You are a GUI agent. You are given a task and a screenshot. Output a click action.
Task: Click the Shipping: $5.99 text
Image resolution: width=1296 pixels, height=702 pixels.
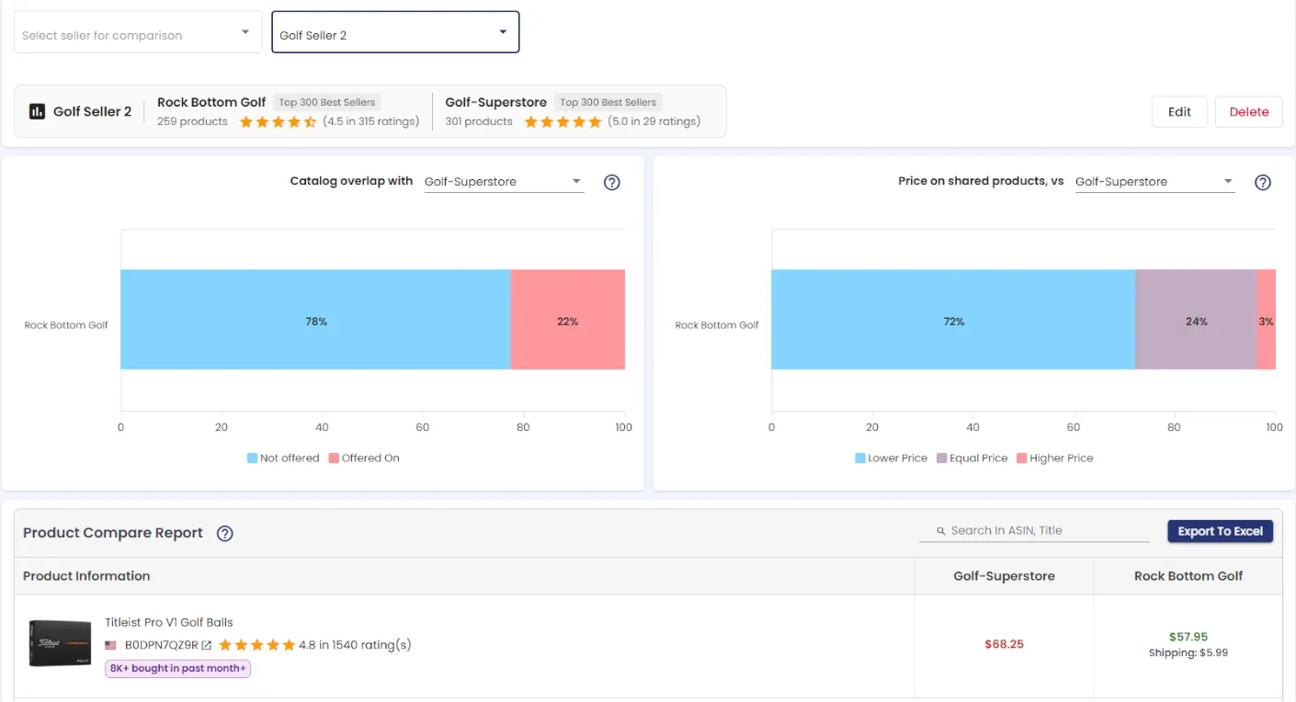point(1188,652)
